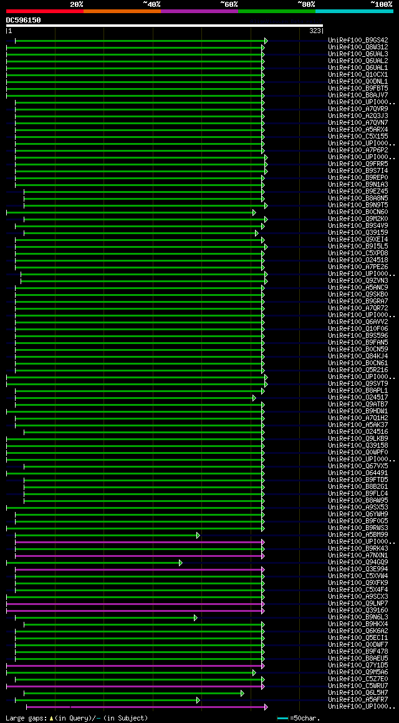Screen dimensions: 399x723
Task: Click the purple alignment bar for A7NXN1
Action: click(x=140, y=556)
